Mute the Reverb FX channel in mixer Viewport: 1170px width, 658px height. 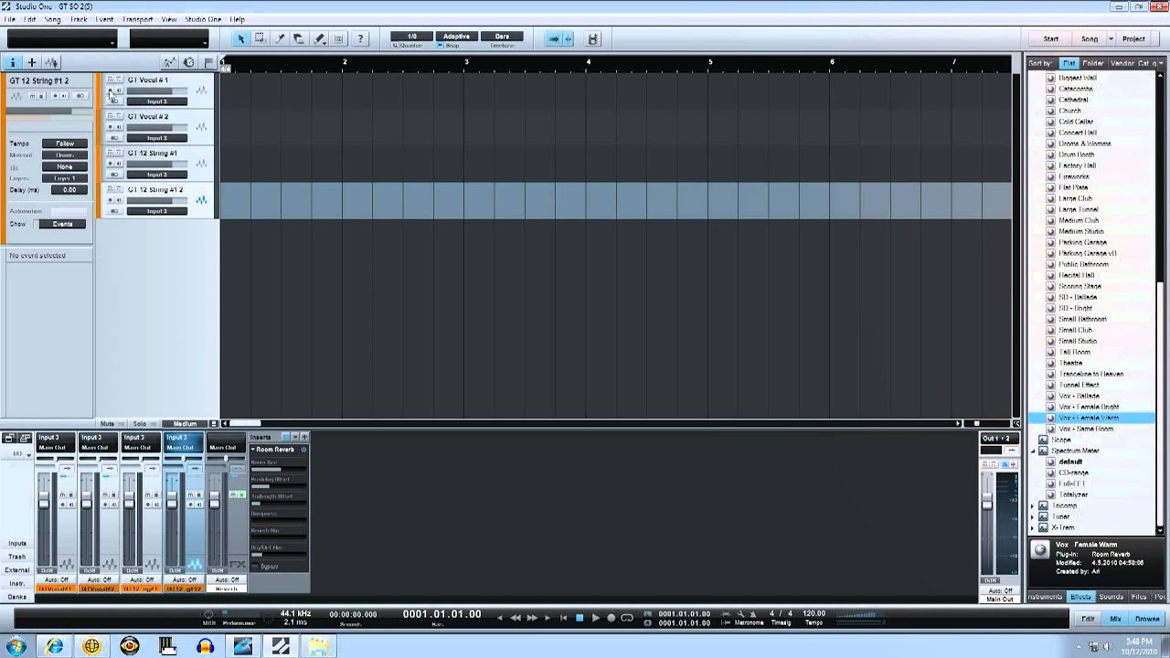pos(233,494)
